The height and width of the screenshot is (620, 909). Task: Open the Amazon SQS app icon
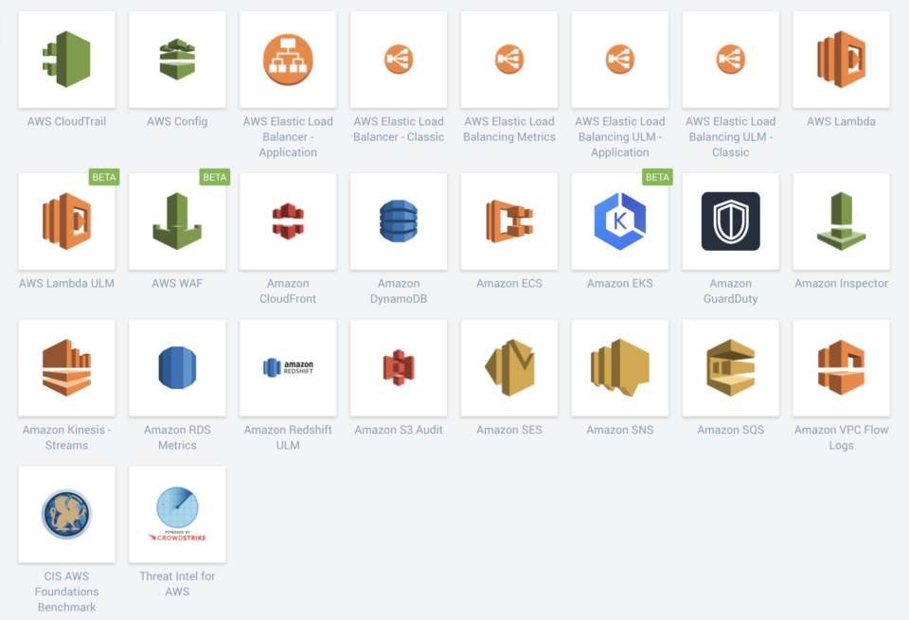(731, 368)
